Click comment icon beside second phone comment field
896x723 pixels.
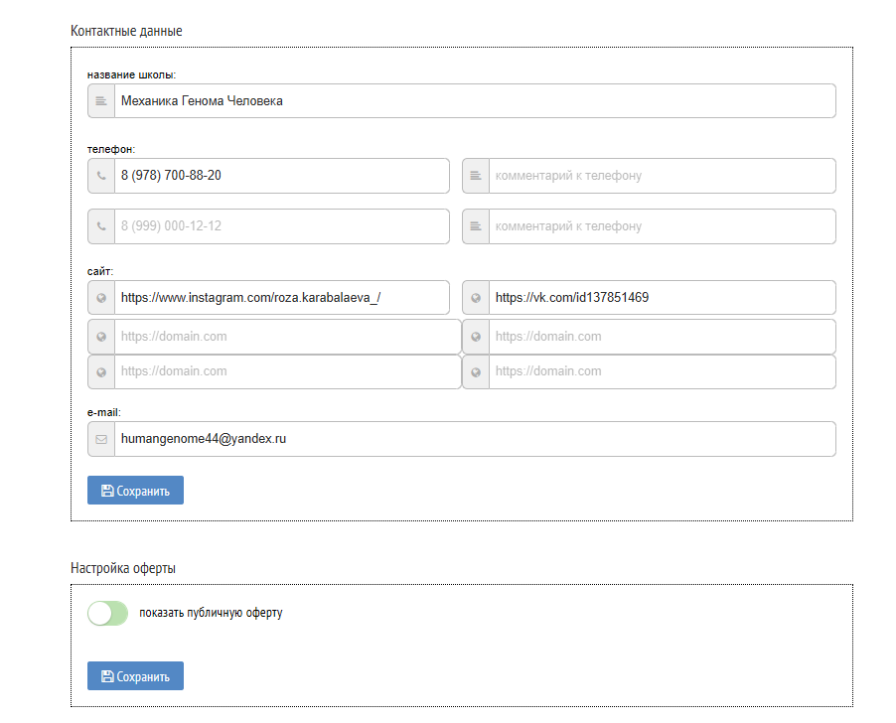tap(476, 226)
